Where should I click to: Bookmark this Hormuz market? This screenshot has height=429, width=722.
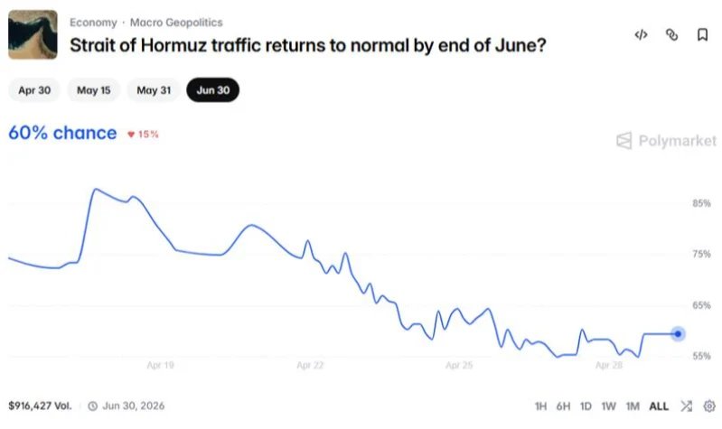tap(702, 35)
